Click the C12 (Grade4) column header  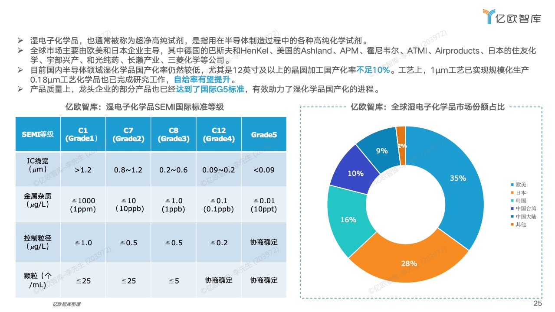(219, 134)
